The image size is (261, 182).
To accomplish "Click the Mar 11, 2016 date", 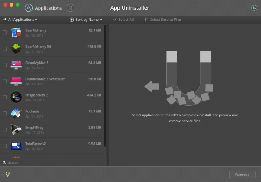I will coord(35,132).
